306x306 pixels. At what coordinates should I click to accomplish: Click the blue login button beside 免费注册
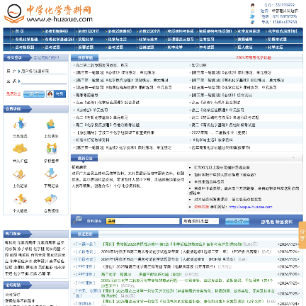(34, 94)
